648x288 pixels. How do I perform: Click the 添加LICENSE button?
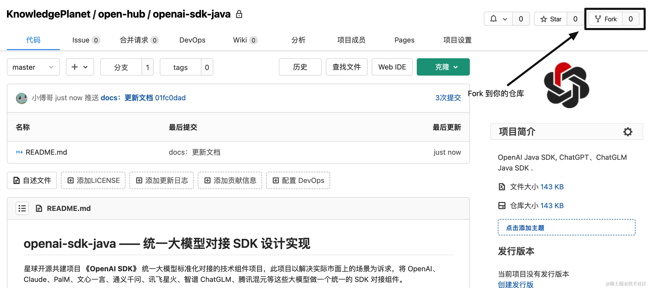click(93, 180)
